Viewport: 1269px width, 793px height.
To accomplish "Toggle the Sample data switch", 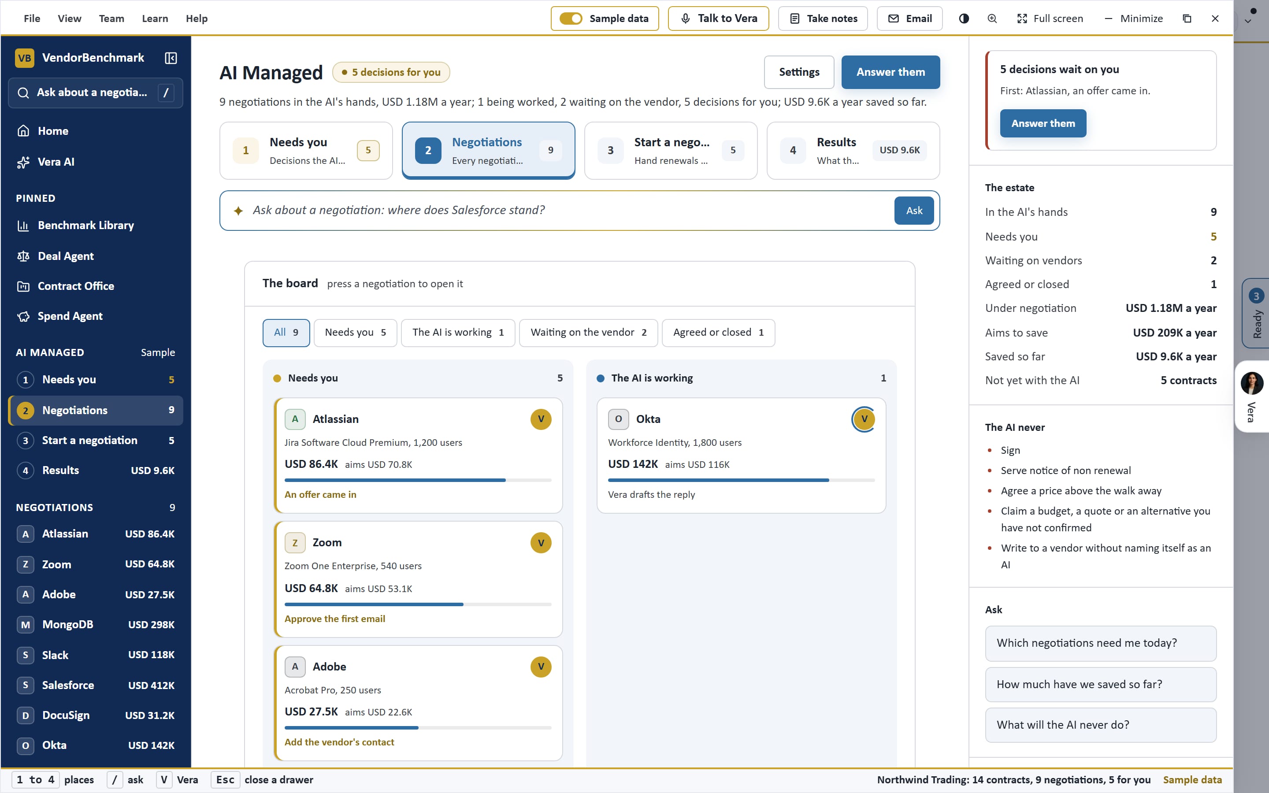I will coord(571,19).
